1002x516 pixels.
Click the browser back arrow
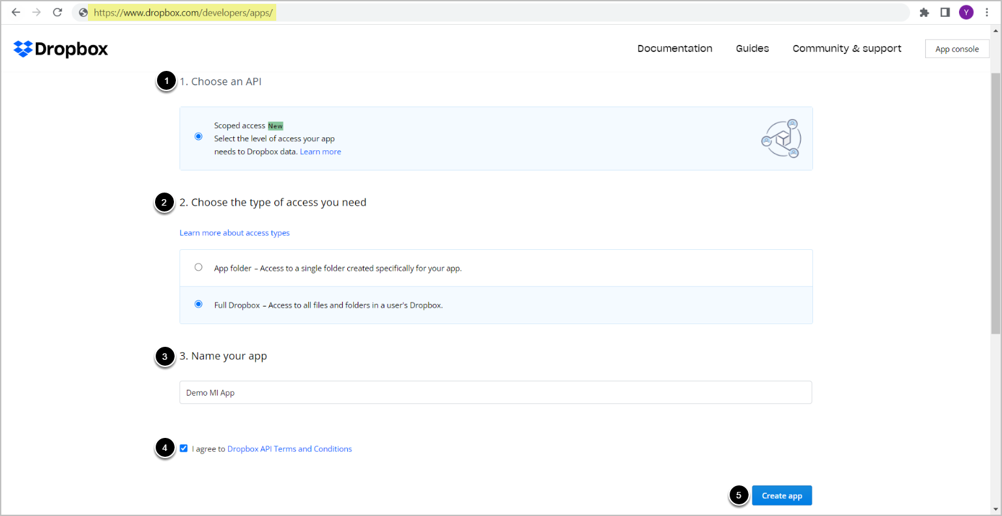tap(16, 12)
